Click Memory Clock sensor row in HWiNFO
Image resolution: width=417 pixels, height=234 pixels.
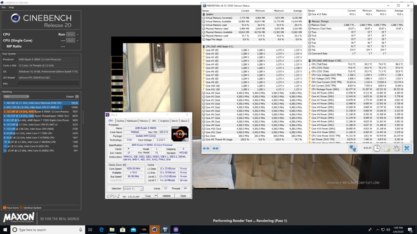click(x=356, y=25)
